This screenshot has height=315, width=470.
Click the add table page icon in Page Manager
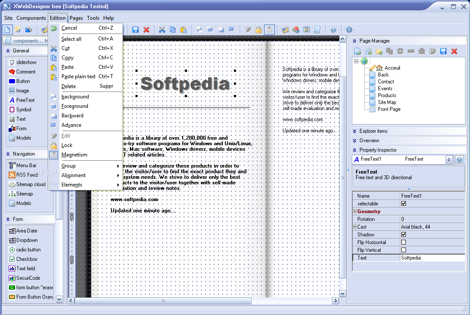pos(368,51)
